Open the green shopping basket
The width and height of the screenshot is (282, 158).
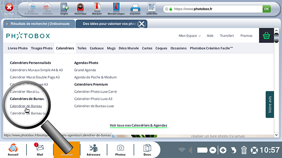266,35
